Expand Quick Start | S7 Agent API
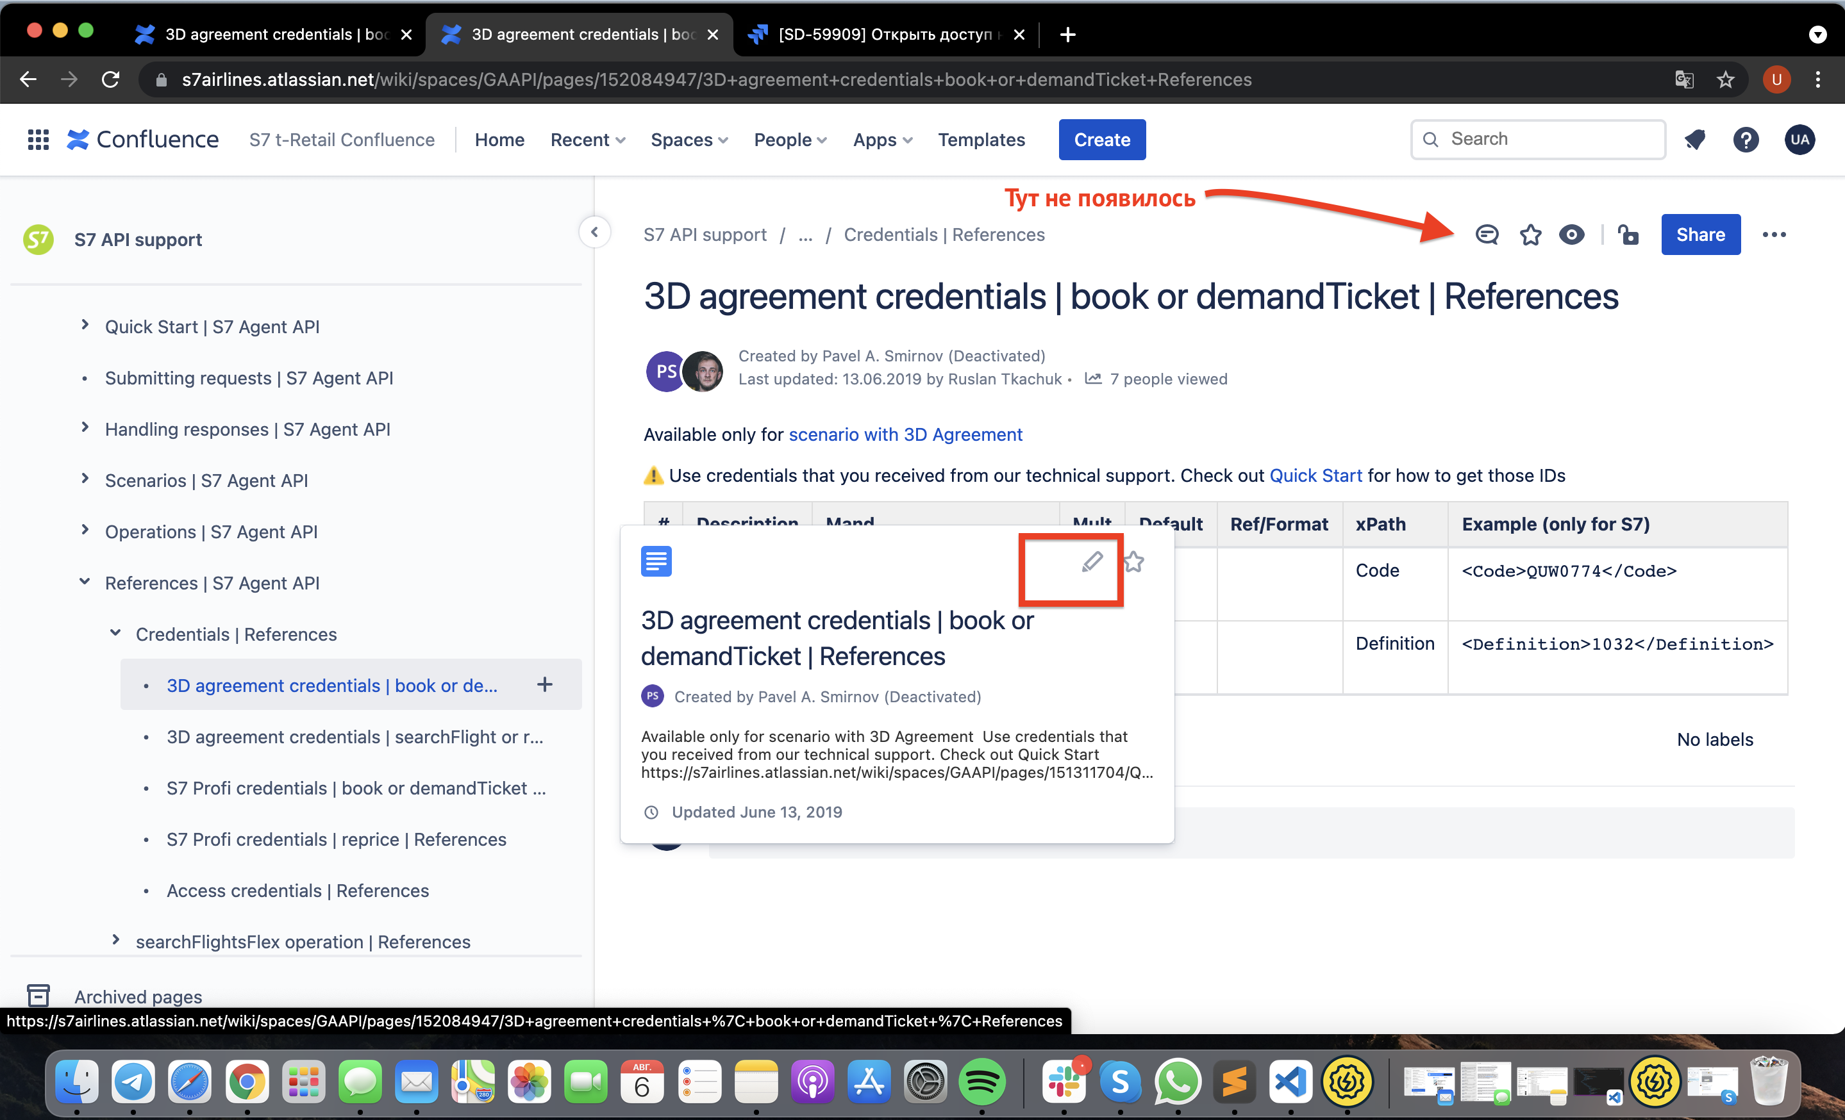 click(x=85, y=325)
